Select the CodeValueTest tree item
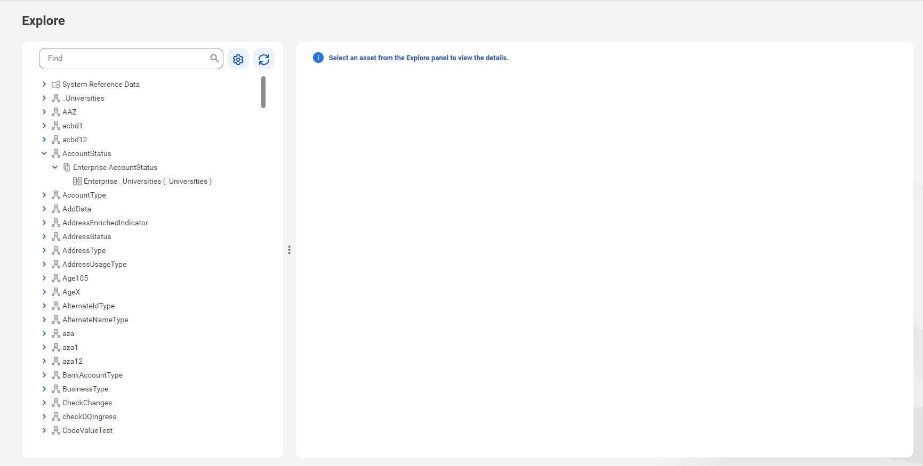The height and width of the screenshot is (466, 923). (87, 430)
